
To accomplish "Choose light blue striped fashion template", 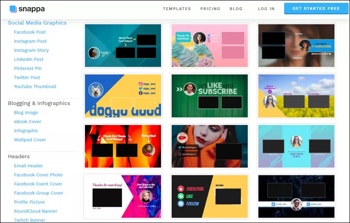I will 296,146.
